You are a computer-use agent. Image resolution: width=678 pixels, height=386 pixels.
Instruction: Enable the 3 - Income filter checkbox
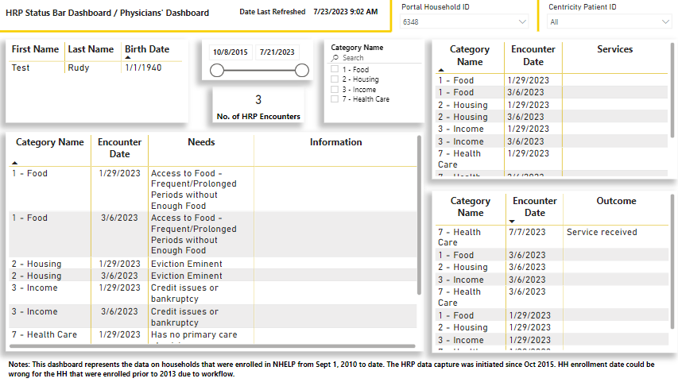point(335,90)
